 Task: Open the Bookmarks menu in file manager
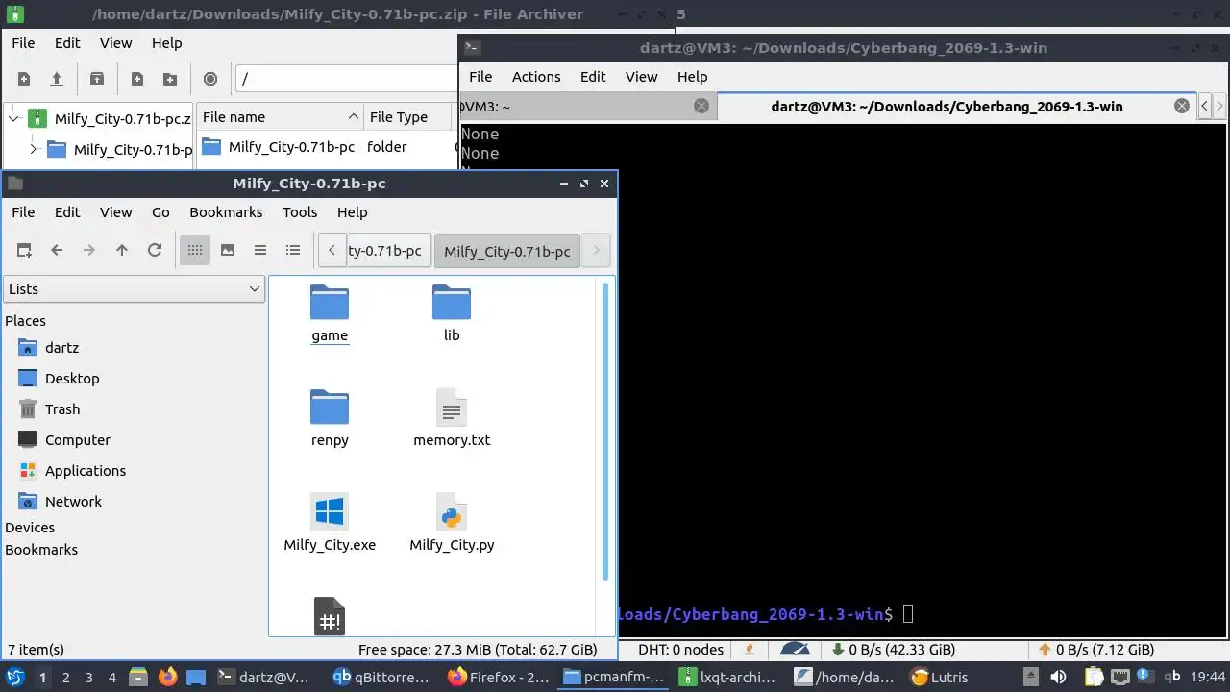click(x=226, y=212)
